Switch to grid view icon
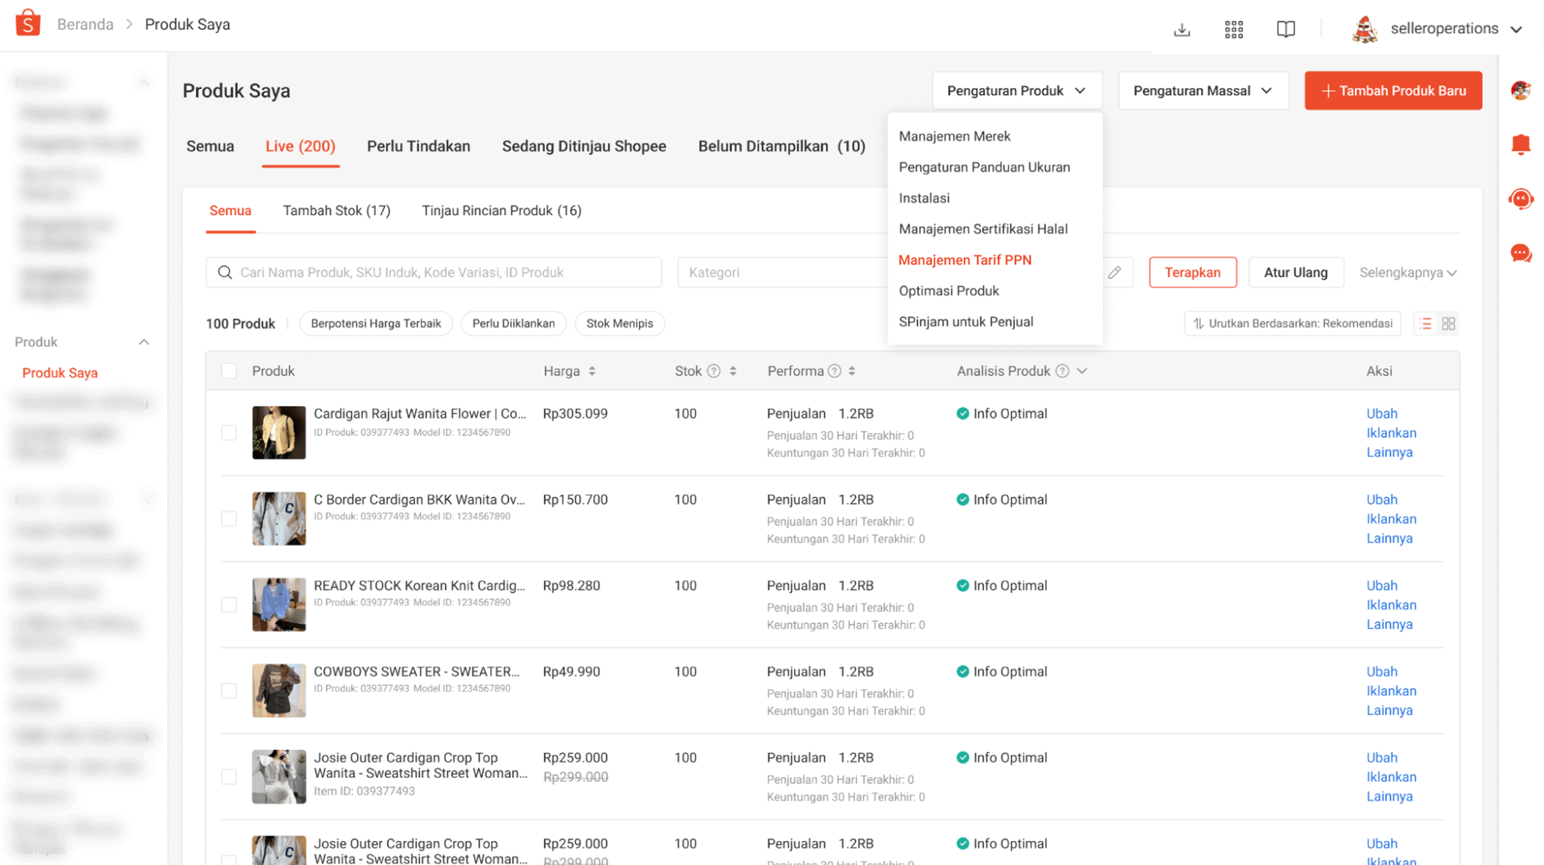 click(1448, 324)
